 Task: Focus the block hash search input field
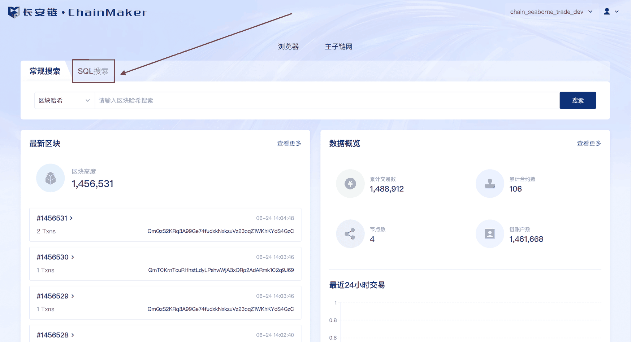click(327, 100)
